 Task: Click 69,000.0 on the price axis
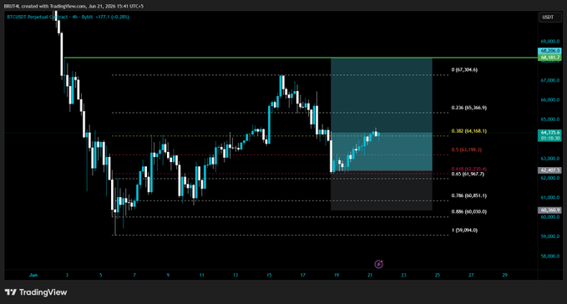[550, 42]
